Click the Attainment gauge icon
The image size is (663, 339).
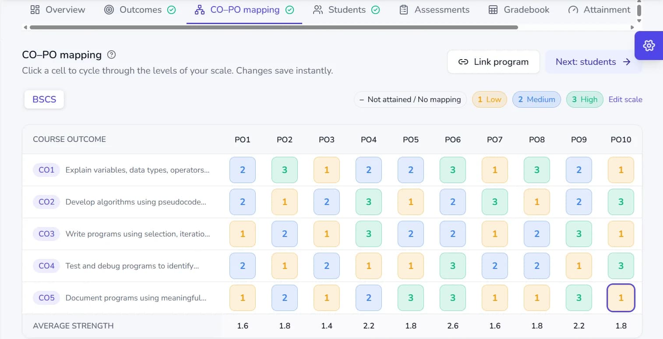coord(573,10)
